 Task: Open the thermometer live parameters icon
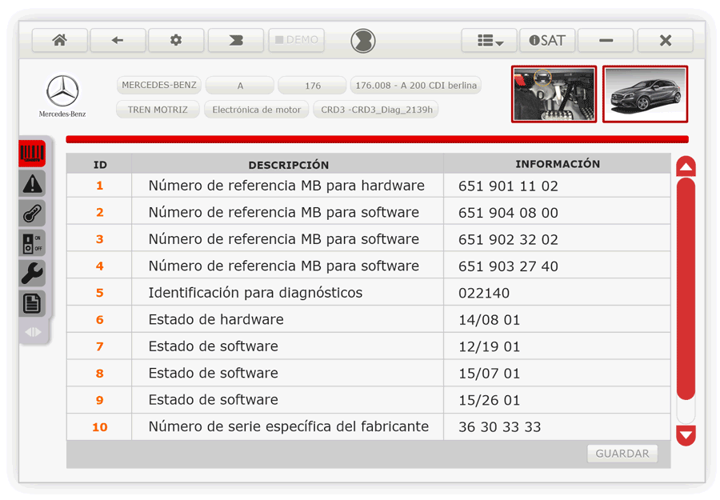click(x=32, y=214)
